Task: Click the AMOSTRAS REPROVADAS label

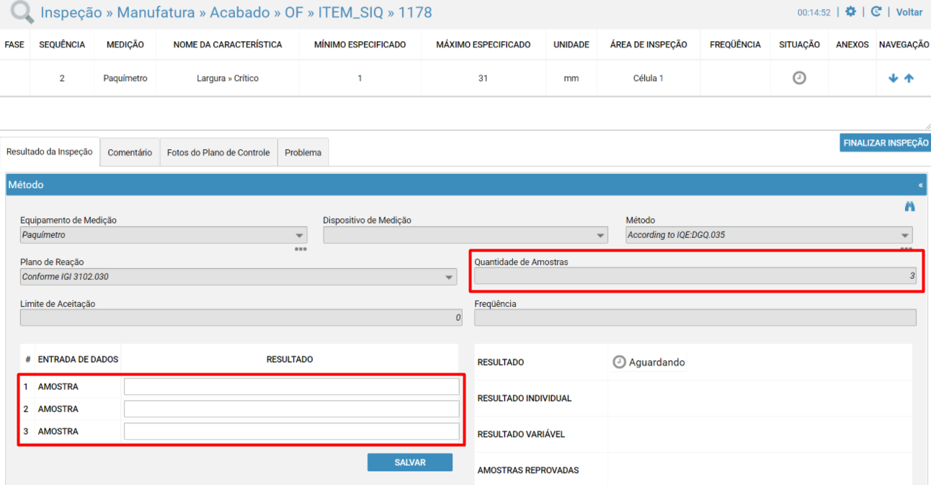Action: (x=528, y=471)
